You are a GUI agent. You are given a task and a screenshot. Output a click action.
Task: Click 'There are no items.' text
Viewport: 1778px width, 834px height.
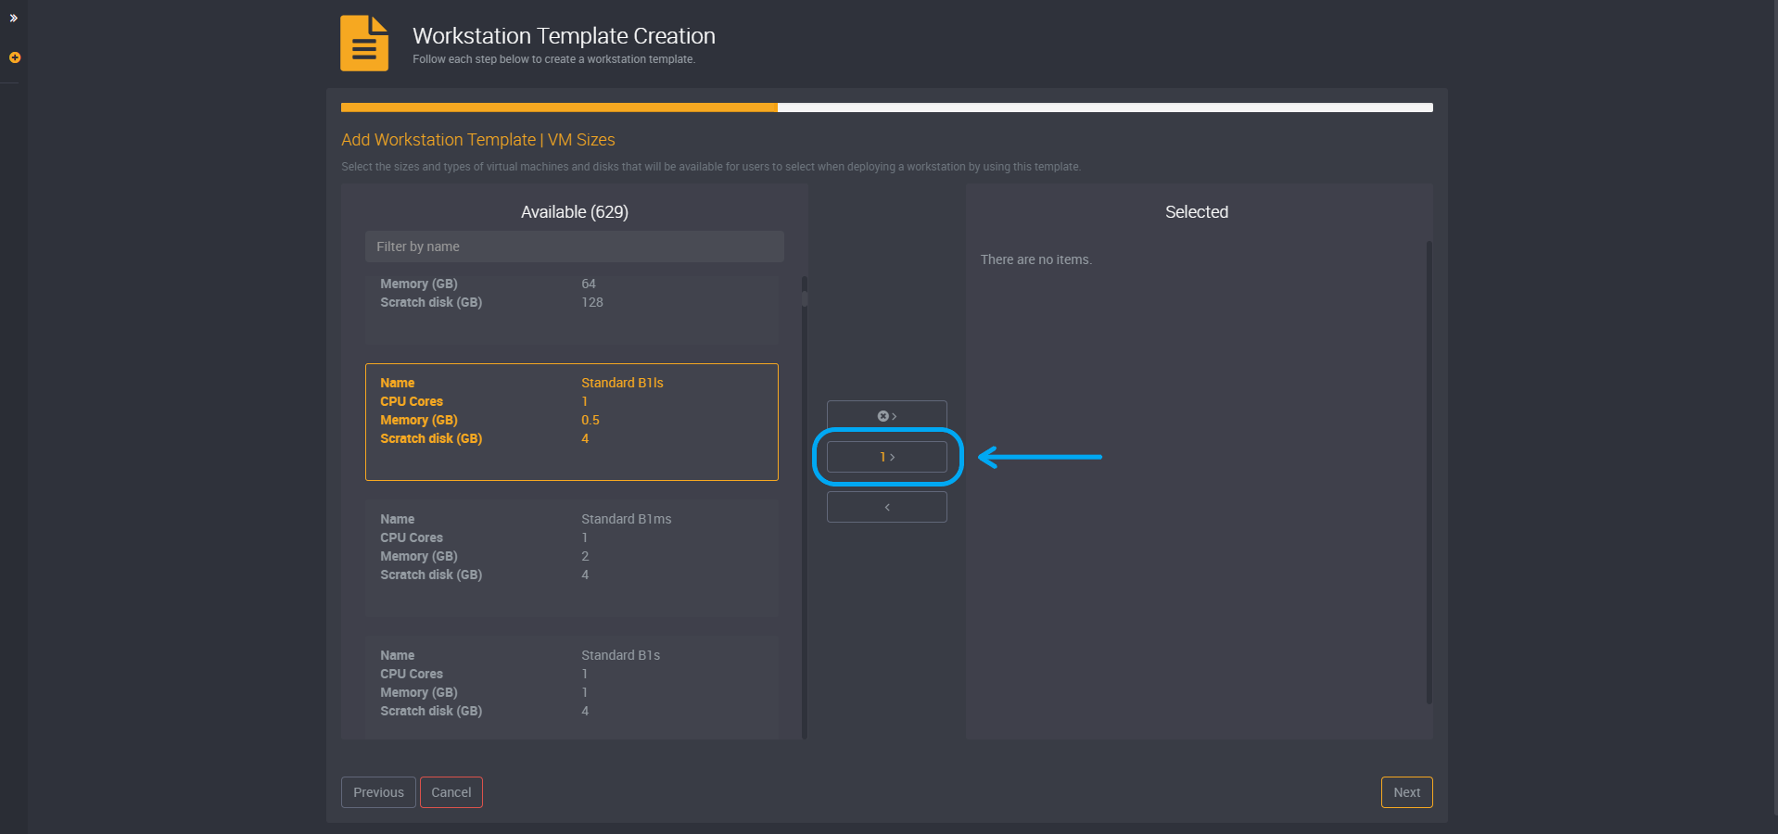pos(1036,259)
